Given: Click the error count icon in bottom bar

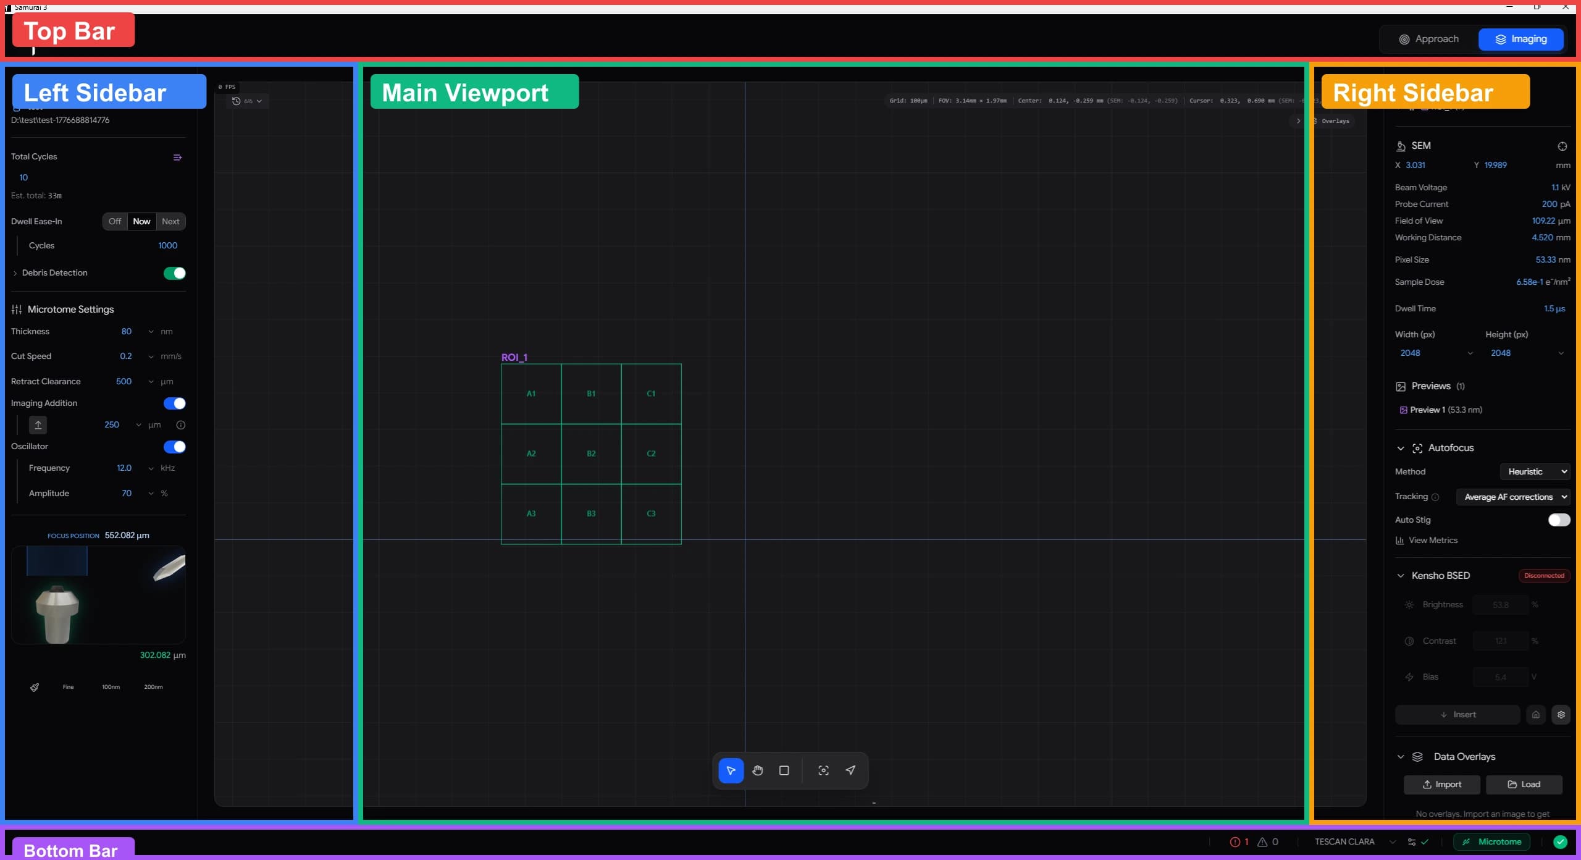Looking at the screenshot, I should [x=1236, y=841].
